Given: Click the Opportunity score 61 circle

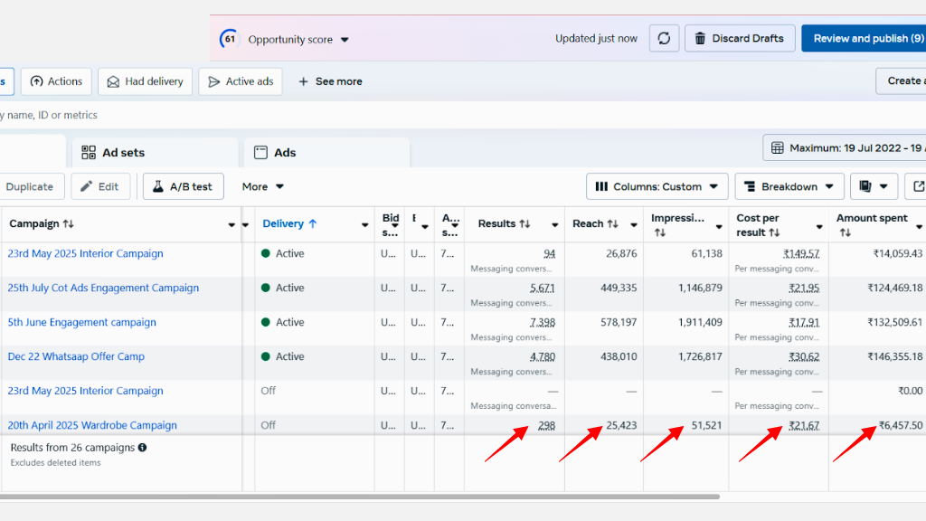Looking at the screenshot, I should tap(229, 39).
